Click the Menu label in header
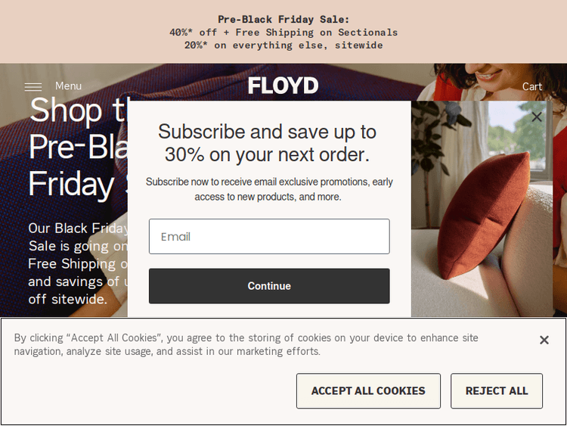Image resolution: width=567 pixels, height=426 pixels. [68, 86]
